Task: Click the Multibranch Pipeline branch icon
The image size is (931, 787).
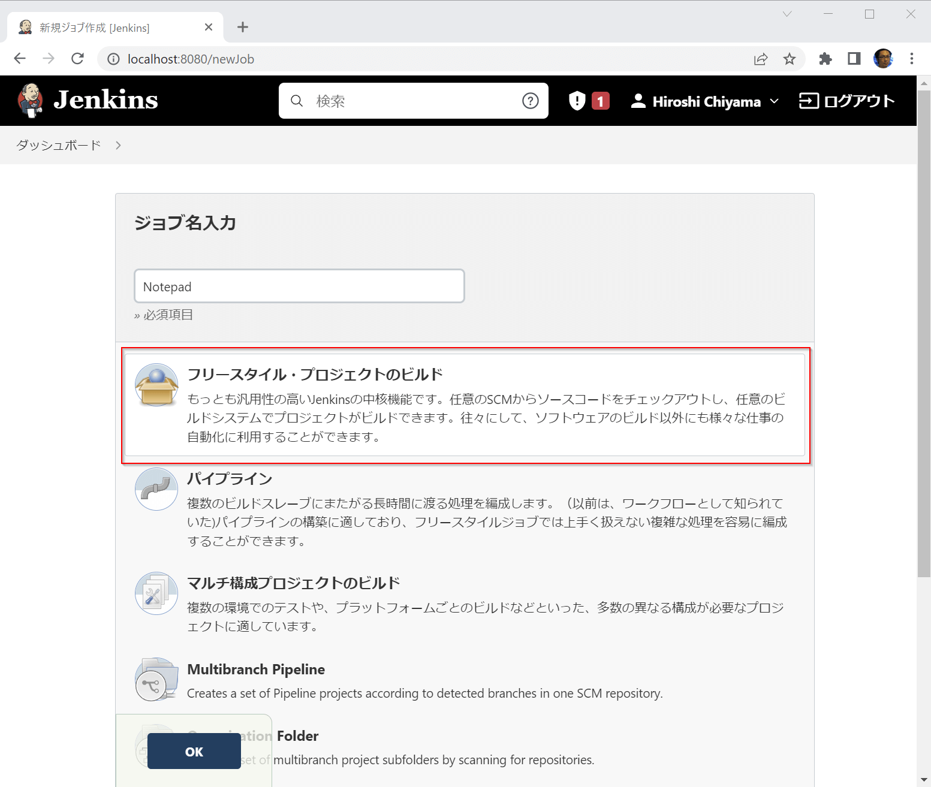Action: [156, 680]
